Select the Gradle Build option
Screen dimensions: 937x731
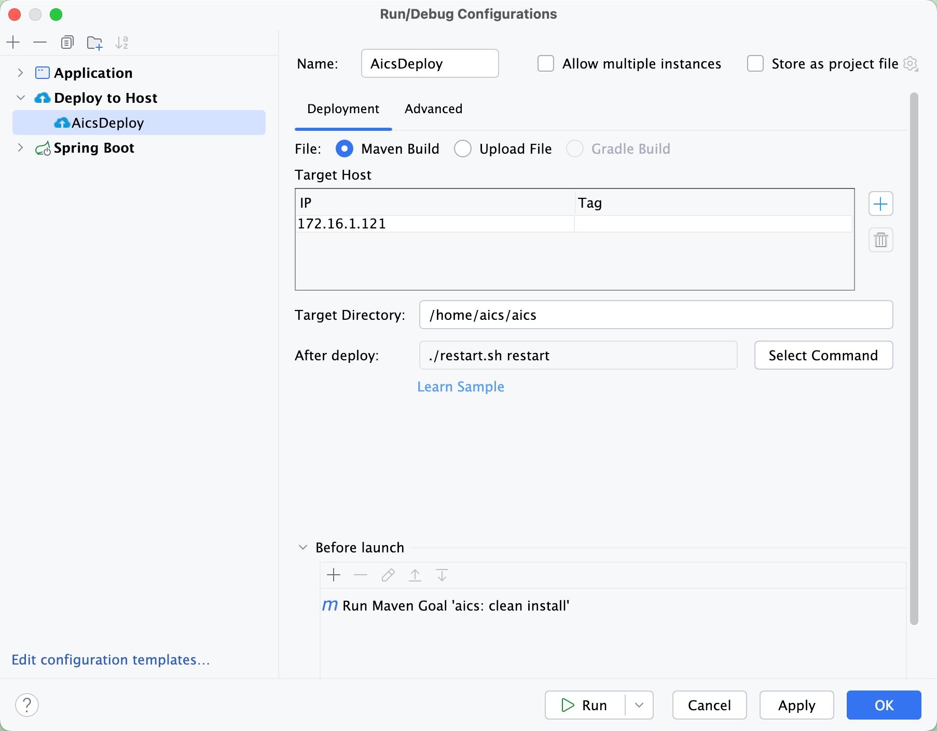point(575,149)
